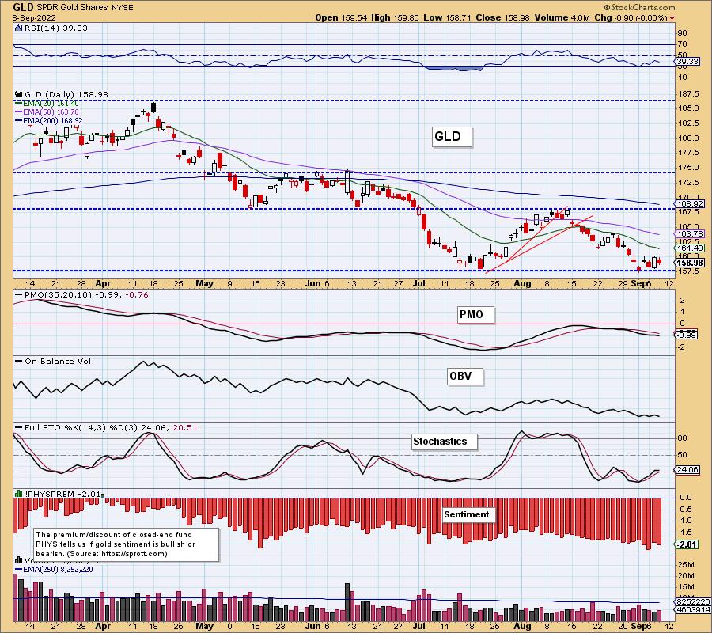This screenshot has height=633, width=712.
Task: Click the 'EMA(250) 8,252,220' volume legend text
Action: [59, 570]
